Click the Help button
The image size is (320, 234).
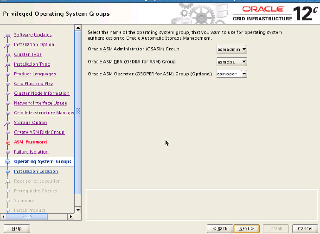(x=17, y=229)
